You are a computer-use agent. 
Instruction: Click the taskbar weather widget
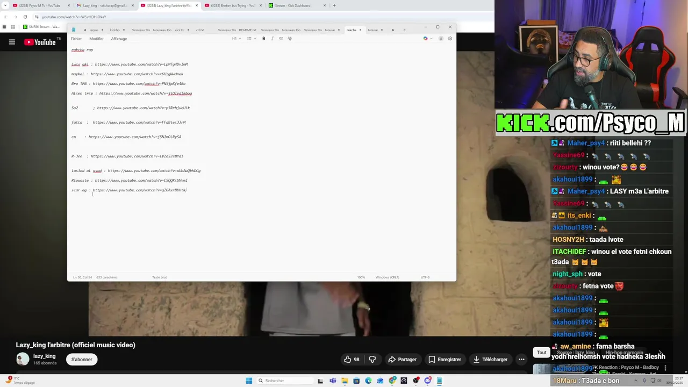[x=21, y=381]
